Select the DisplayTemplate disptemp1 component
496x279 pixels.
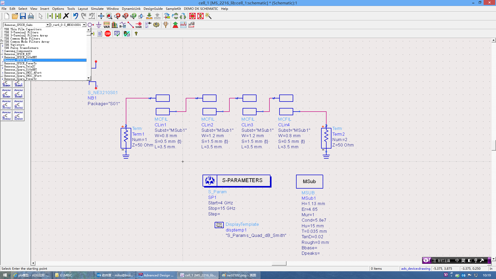coord(219,225)
